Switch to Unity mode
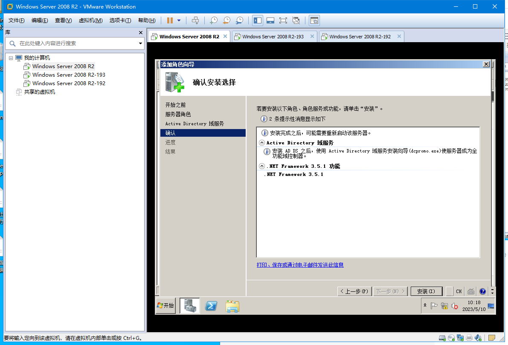The width and height of the screenshot is (508, 345). click(x=296, y=20)
